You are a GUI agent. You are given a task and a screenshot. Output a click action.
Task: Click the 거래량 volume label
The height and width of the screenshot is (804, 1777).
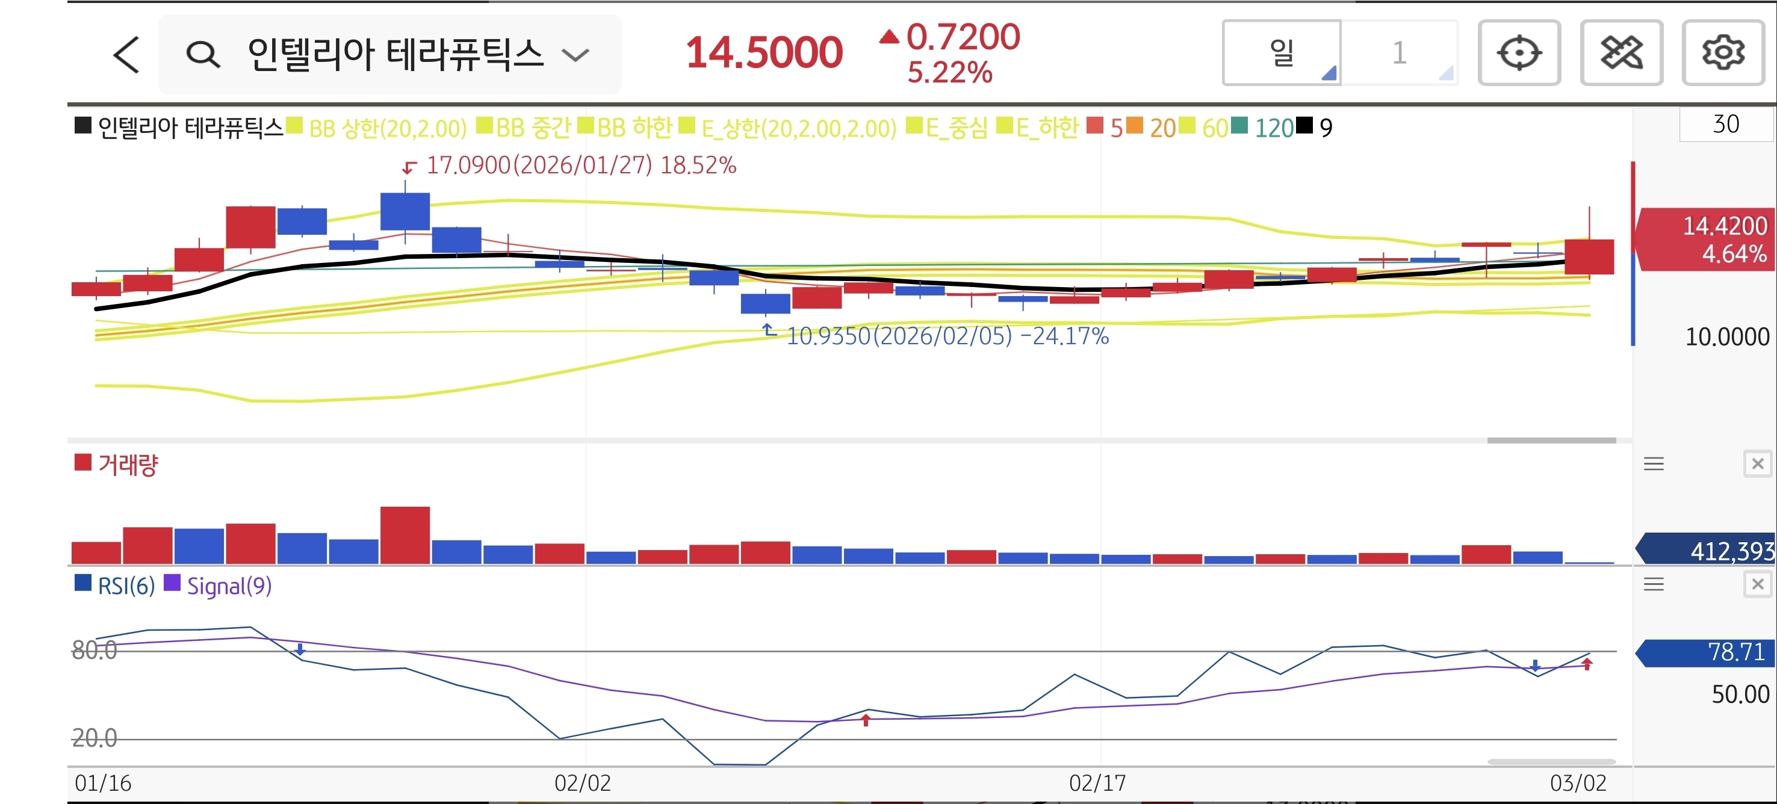click(x=128, y=464)
